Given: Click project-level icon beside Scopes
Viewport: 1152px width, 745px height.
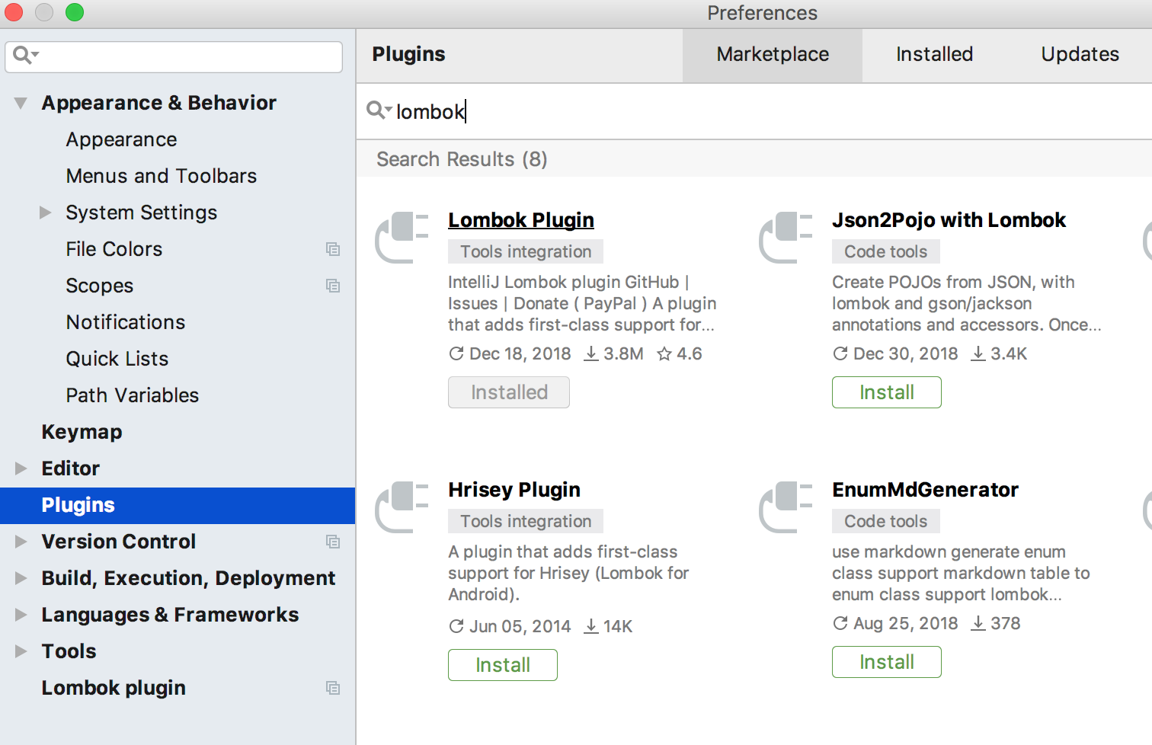Looking at the screenshot, I should 333,286.
